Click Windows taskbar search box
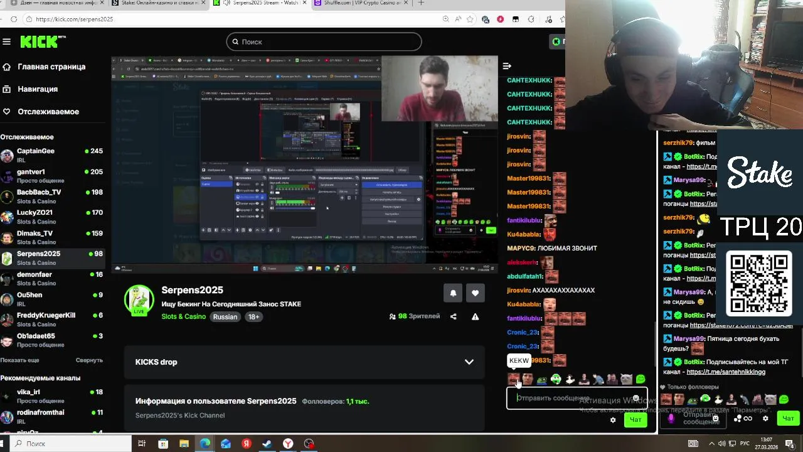 click(71, 443)
